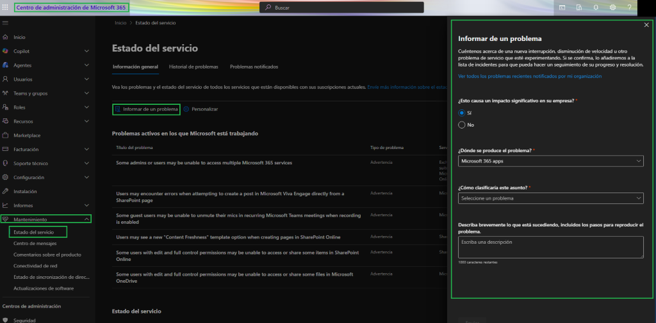Click the Informes chart icon
656x323 pixels.
[5, 205]
